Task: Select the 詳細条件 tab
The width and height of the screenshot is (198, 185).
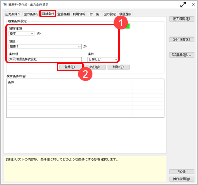Action: click(48, 14)
